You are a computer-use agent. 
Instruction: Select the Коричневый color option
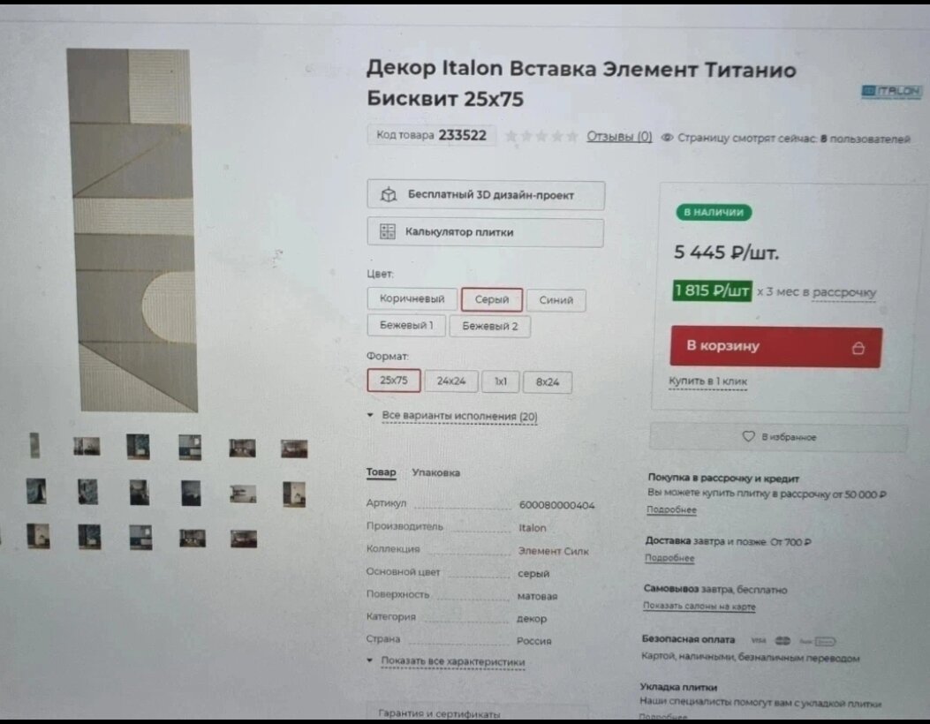click(412, 298)
